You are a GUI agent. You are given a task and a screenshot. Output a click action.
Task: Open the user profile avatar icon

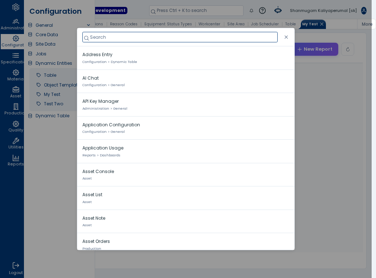coord(364,10)
